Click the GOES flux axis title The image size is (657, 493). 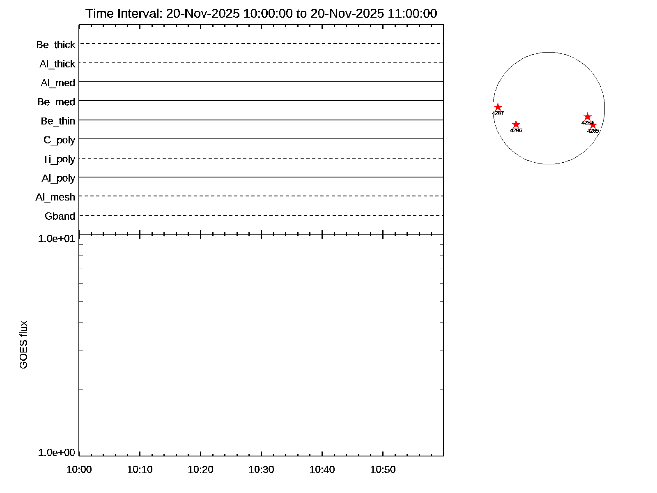click(24, 345)
